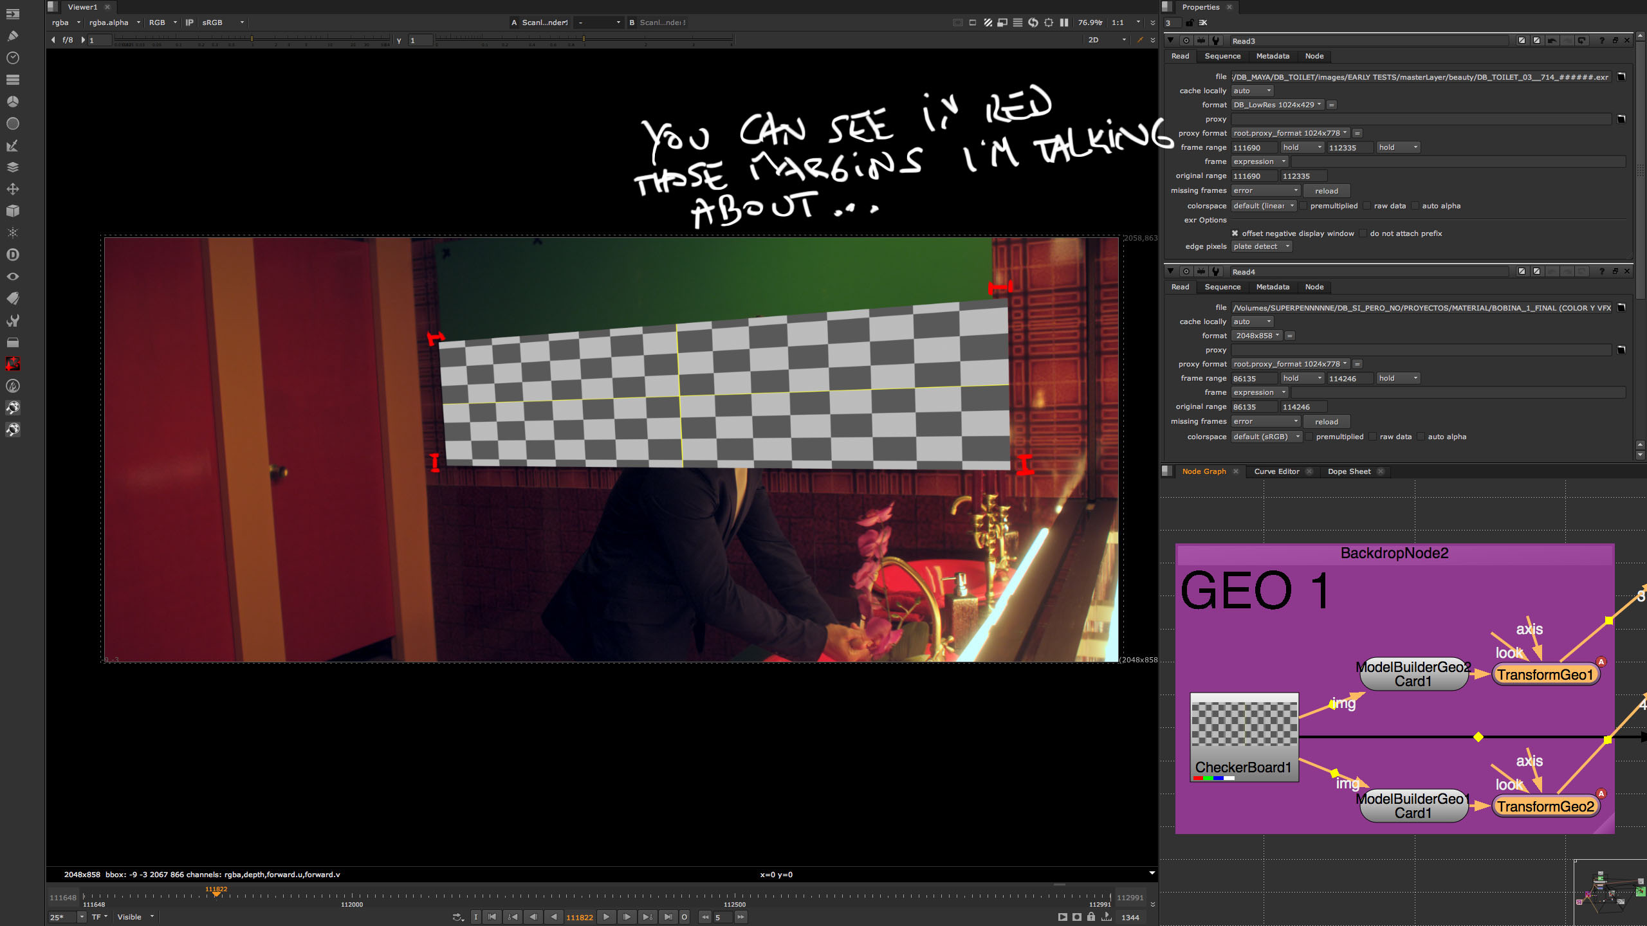The image size is (1647, 926).
Task: Open the 3D nodes cube icon
Action: (x=12, y=211)
